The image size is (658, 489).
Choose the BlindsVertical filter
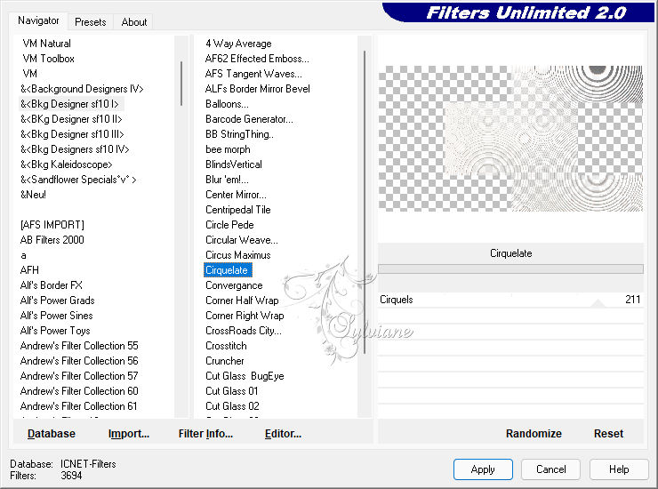[234, 164]
